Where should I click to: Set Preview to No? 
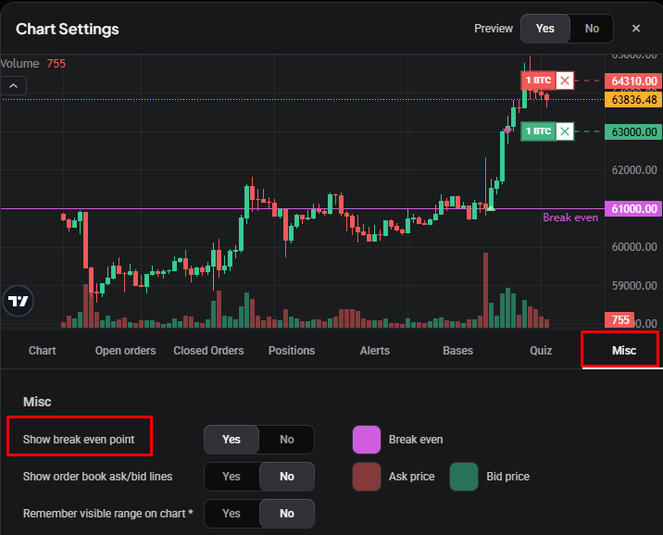pyautogui.click(x=592, y=29)
